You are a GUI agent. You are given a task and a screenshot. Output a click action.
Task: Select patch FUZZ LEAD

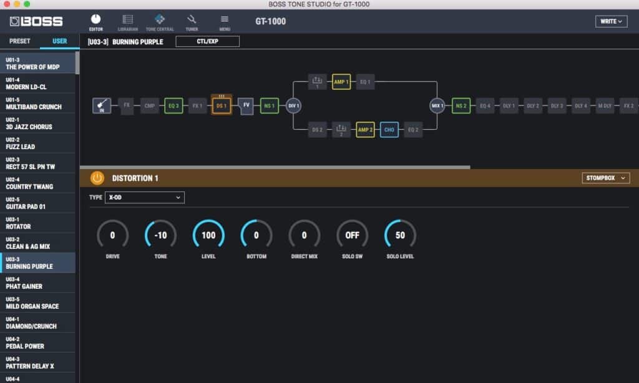[x=37, y=143]
